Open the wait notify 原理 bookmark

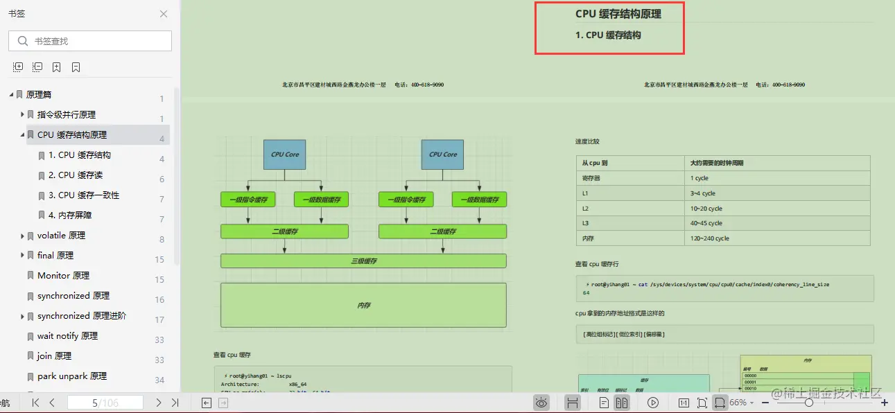(67, 336)
